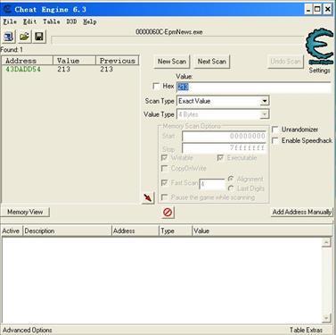Click the Next Scan button

[212, 62]
